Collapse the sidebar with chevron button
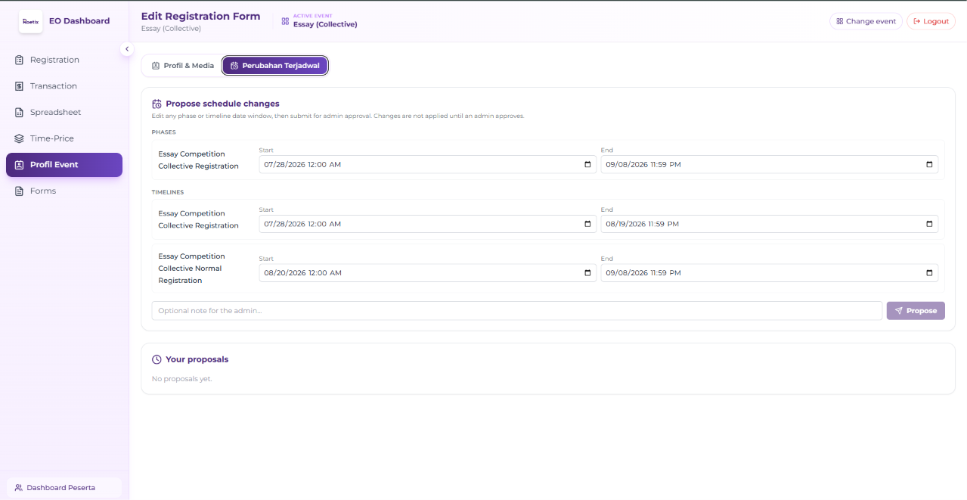Image resolution: width=967 pixels, height=500 pixels. (x=127, y=48)
